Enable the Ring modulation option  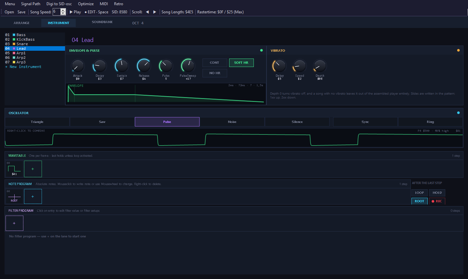(430, 122)
